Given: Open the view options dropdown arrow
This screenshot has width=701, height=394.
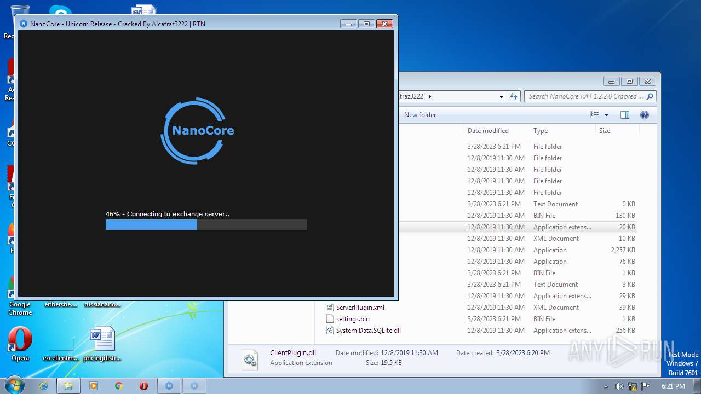Looking at the screenshot, I should tap(606, 115).
